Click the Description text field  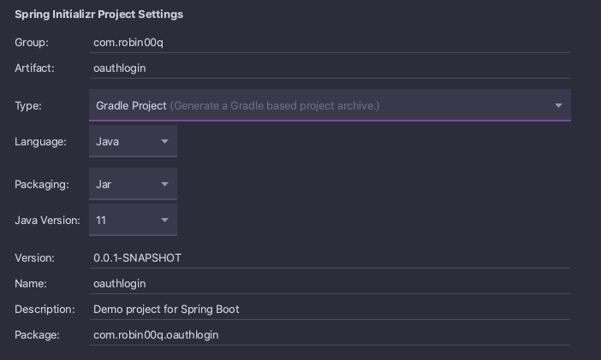[330, 309]
